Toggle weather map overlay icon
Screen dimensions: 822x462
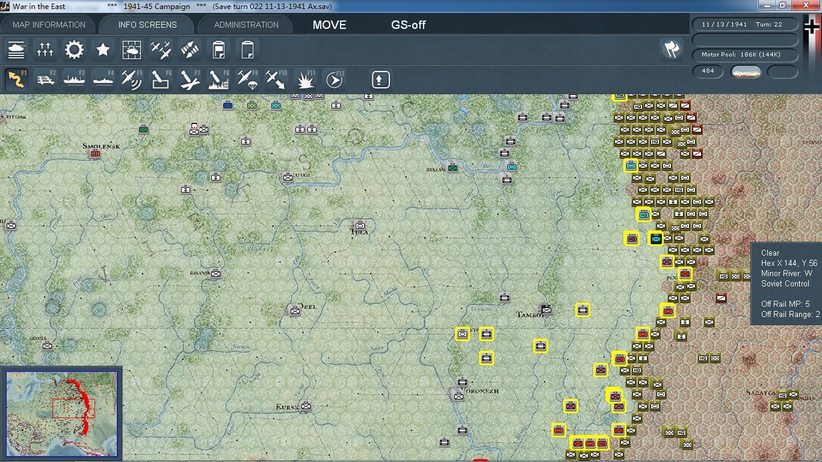(x=132, y=50)
